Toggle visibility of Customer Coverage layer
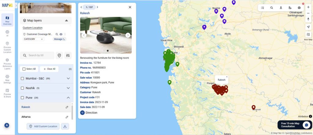 click(x=61, y=34)
